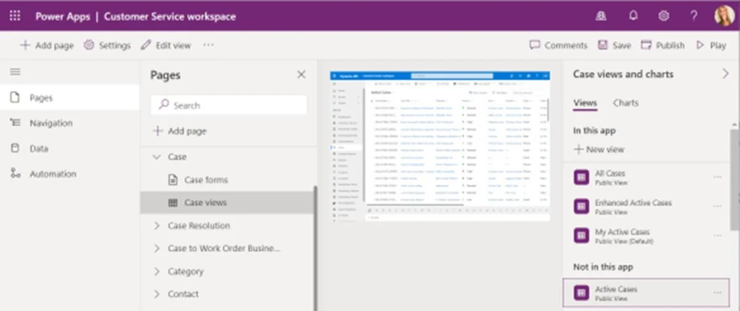Open the settings gear in the header

point(663,16)
